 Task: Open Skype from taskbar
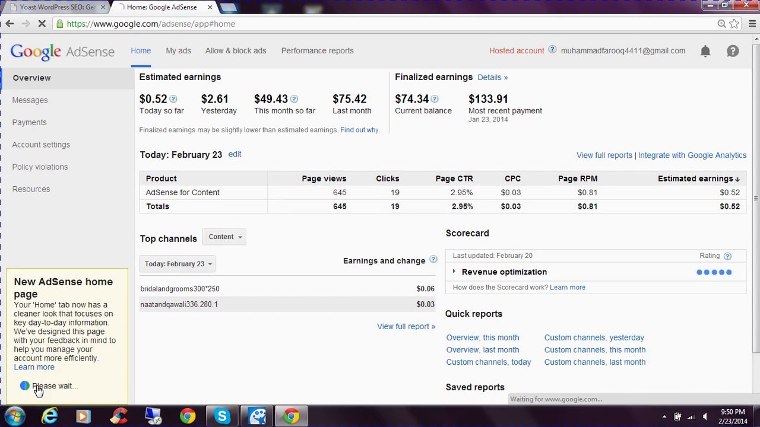pyautogui.click(x=222, y=416)
